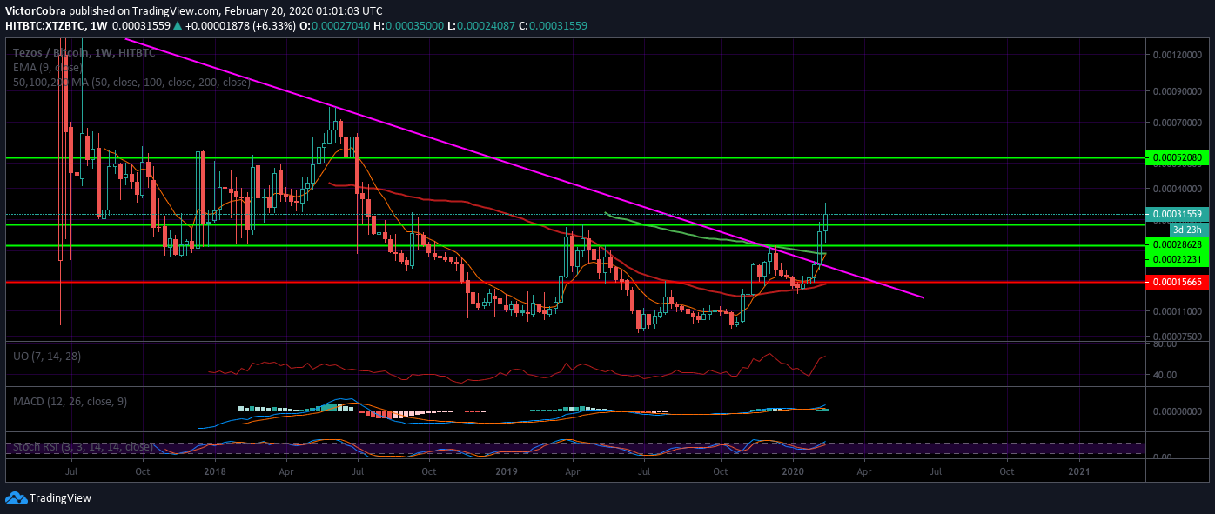
Task: Click the 0.00090000 price axis tick
Action: (1178, 90)
